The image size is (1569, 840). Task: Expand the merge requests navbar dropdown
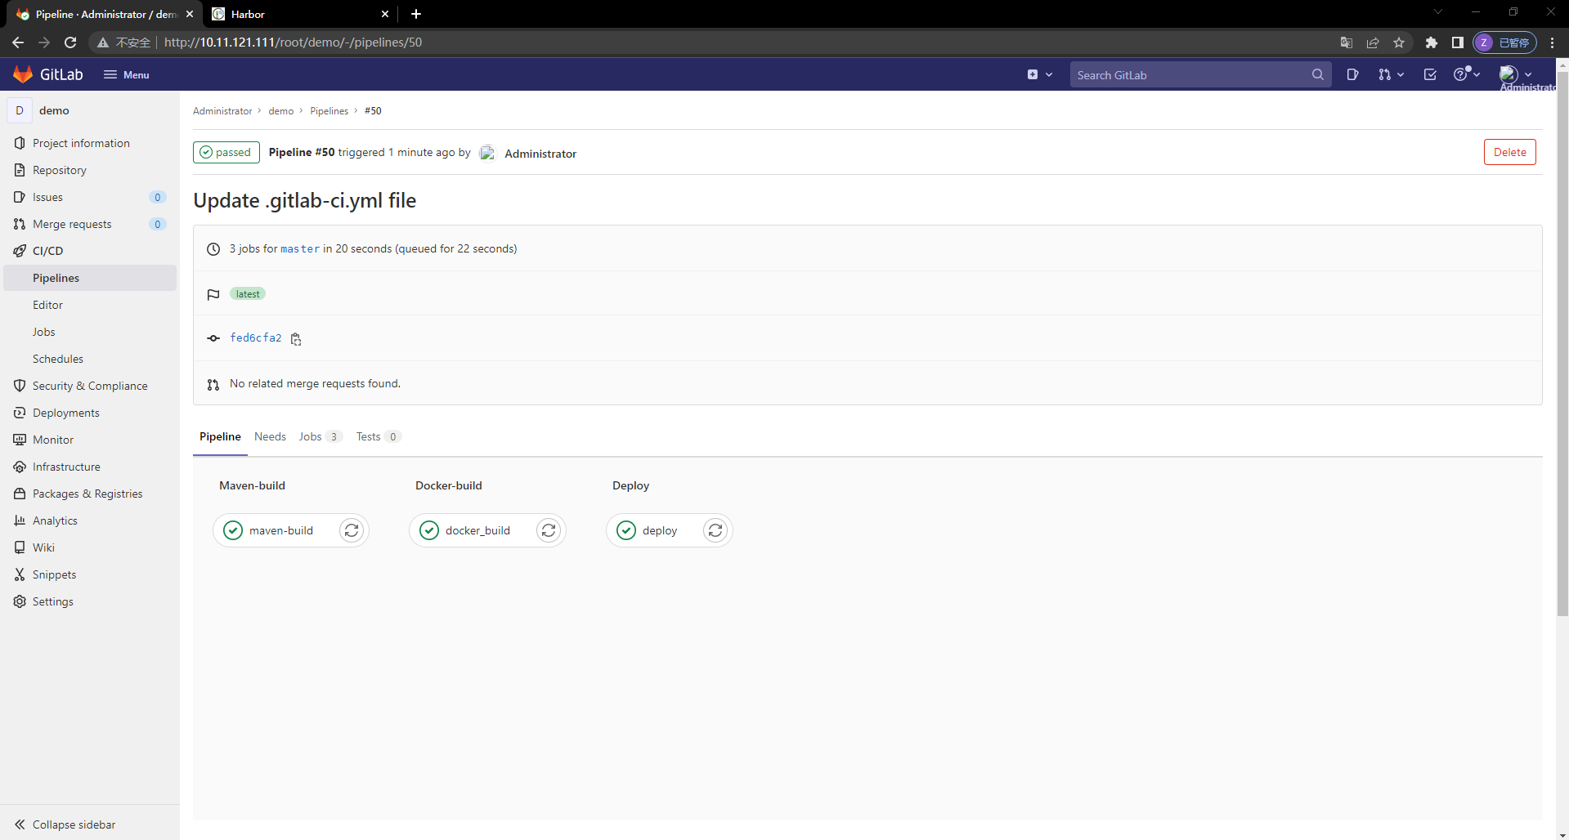tap(1391, 74)
